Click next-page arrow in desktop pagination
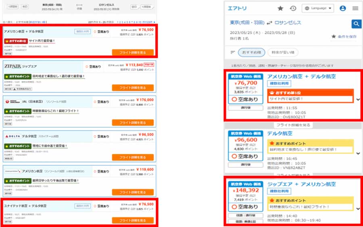The height and width of the screenshot is (227, 363). [x=154, y=22]
